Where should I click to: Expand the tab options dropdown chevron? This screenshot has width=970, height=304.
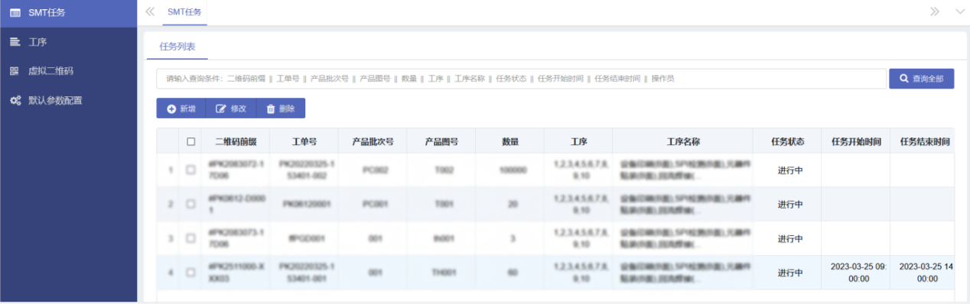[x=960, y=11]
